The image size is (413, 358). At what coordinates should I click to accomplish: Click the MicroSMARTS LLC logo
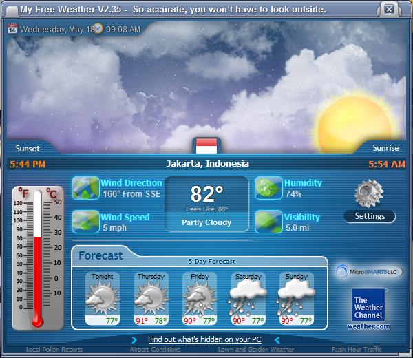click(x=368, y=271)
